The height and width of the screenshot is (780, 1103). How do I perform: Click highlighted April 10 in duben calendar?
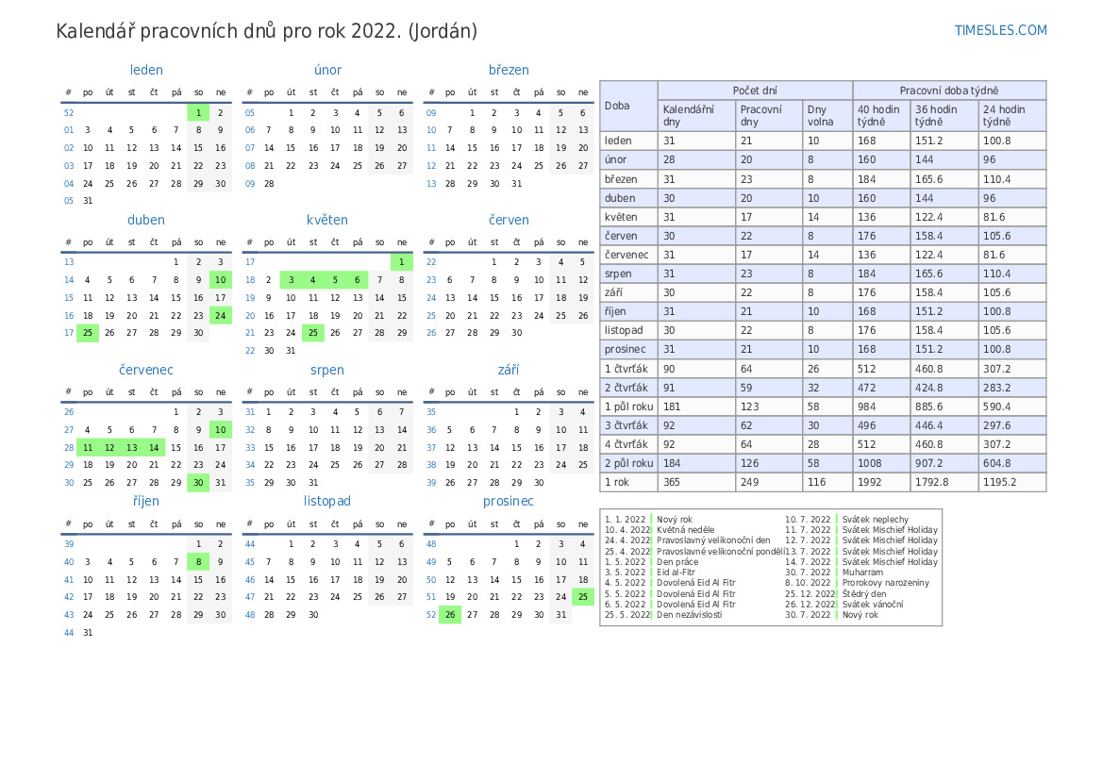click(221, 280)
